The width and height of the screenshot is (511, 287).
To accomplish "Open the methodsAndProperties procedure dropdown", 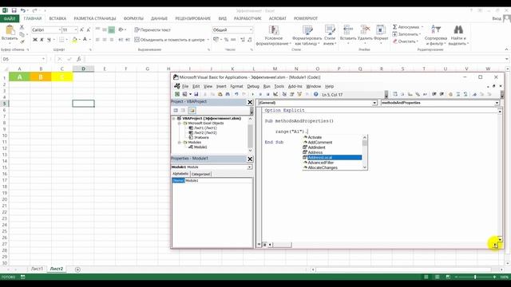I will click(497, 103).
